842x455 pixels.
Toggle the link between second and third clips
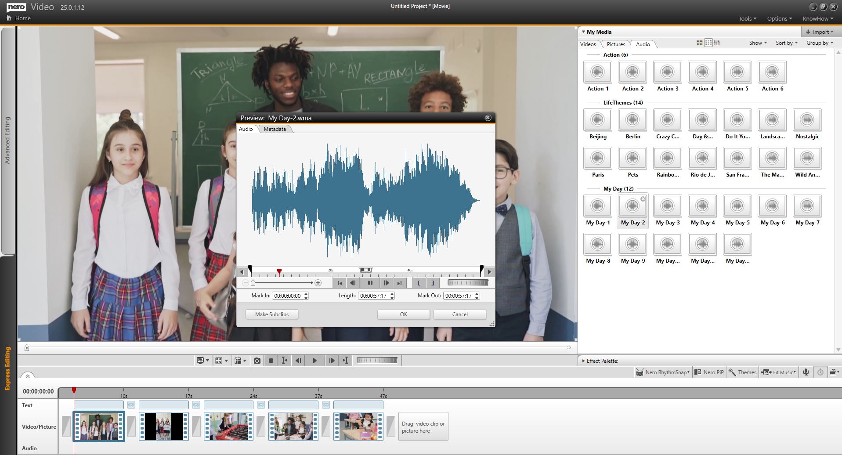[196, 404]
